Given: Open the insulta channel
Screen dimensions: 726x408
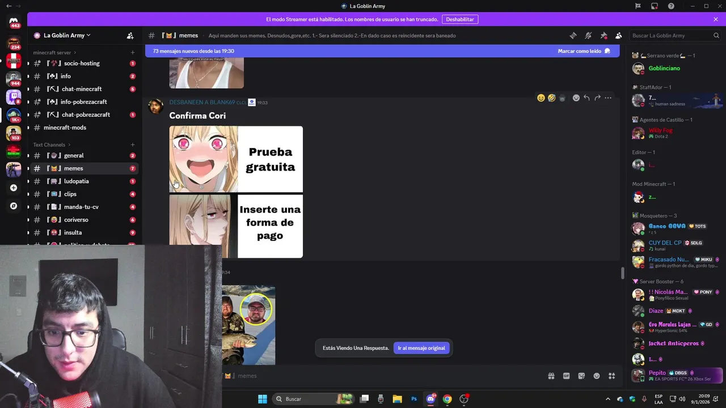Looking at the screenshot, I should 85,232.
